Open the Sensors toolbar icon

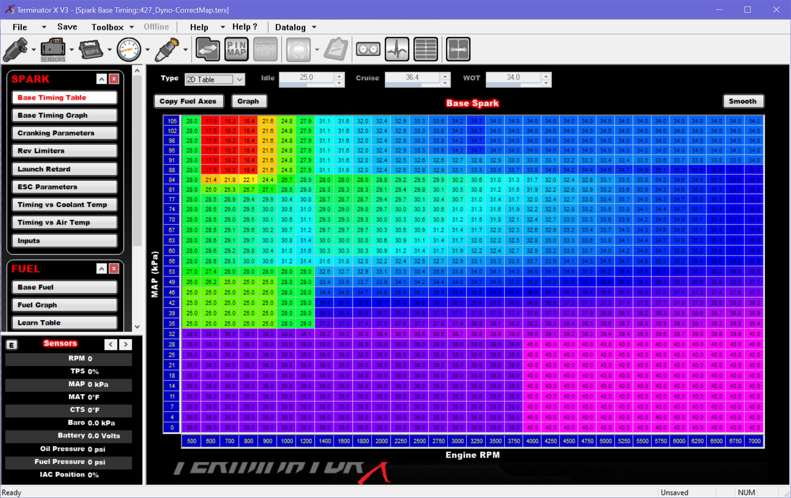coord(53,49)
